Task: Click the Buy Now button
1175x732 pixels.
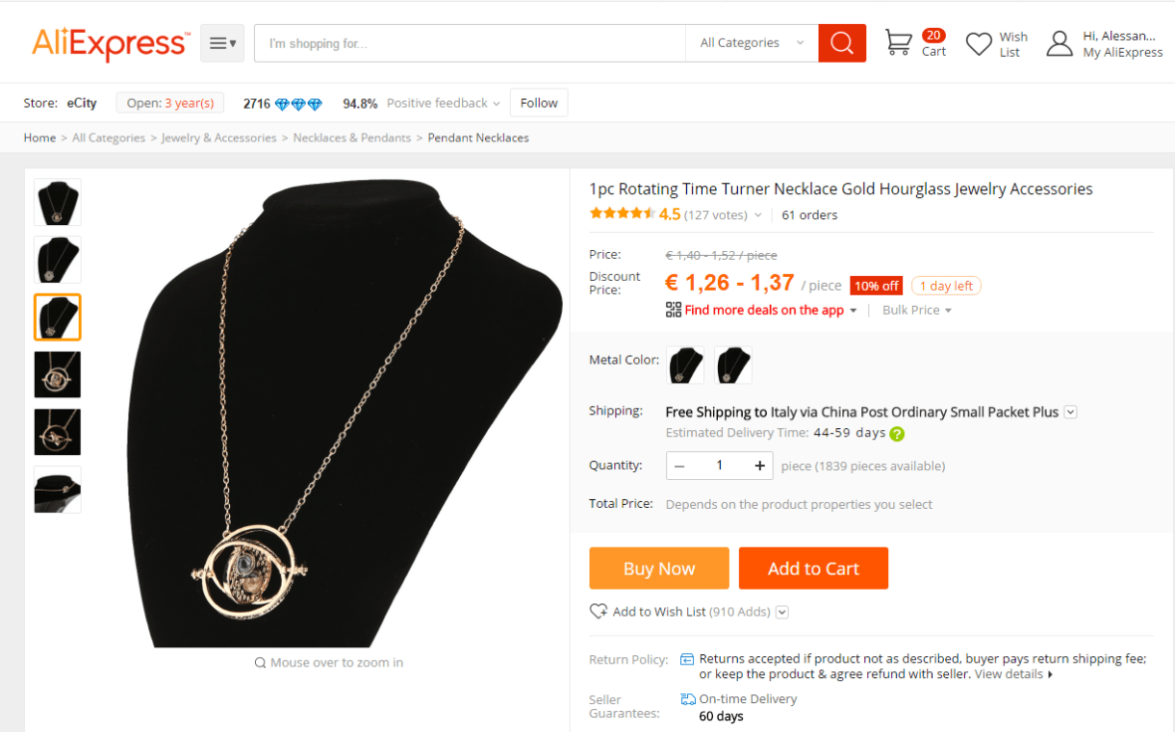Action: [659, 569]
